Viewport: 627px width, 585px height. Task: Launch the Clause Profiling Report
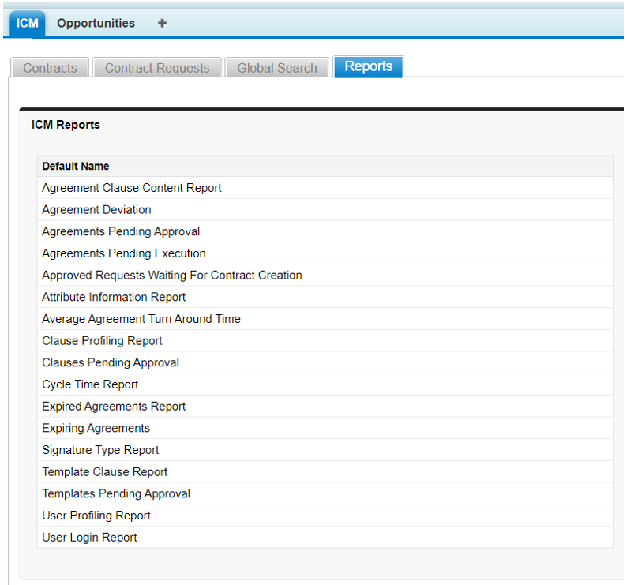point(102,341)
